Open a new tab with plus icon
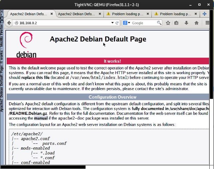 pos(204,14)
